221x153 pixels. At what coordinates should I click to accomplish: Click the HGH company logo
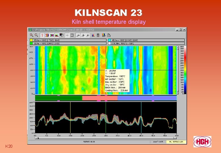[x=202, y=142]
